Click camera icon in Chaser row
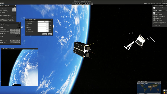 [x=19, y=27]
